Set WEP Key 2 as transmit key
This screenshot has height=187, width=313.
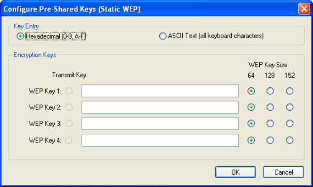point(69,108)
